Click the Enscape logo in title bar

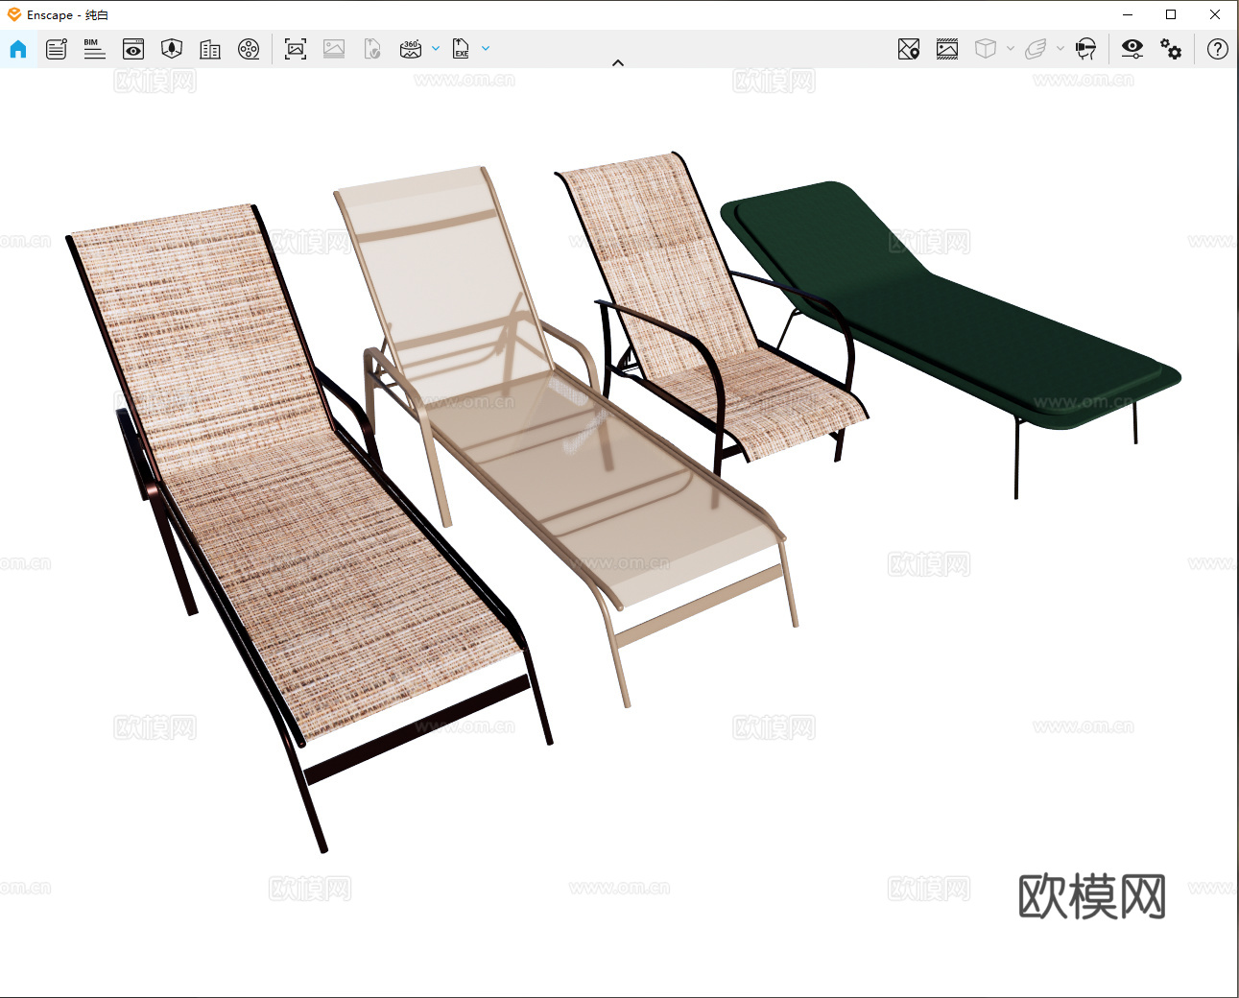coord(14,14)
